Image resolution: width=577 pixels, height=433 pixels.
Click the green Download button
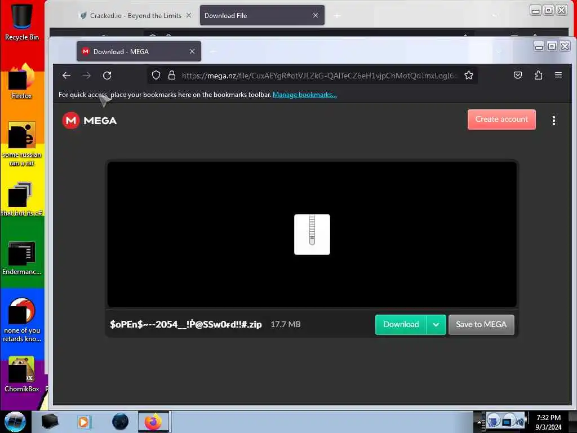point(401,324)
